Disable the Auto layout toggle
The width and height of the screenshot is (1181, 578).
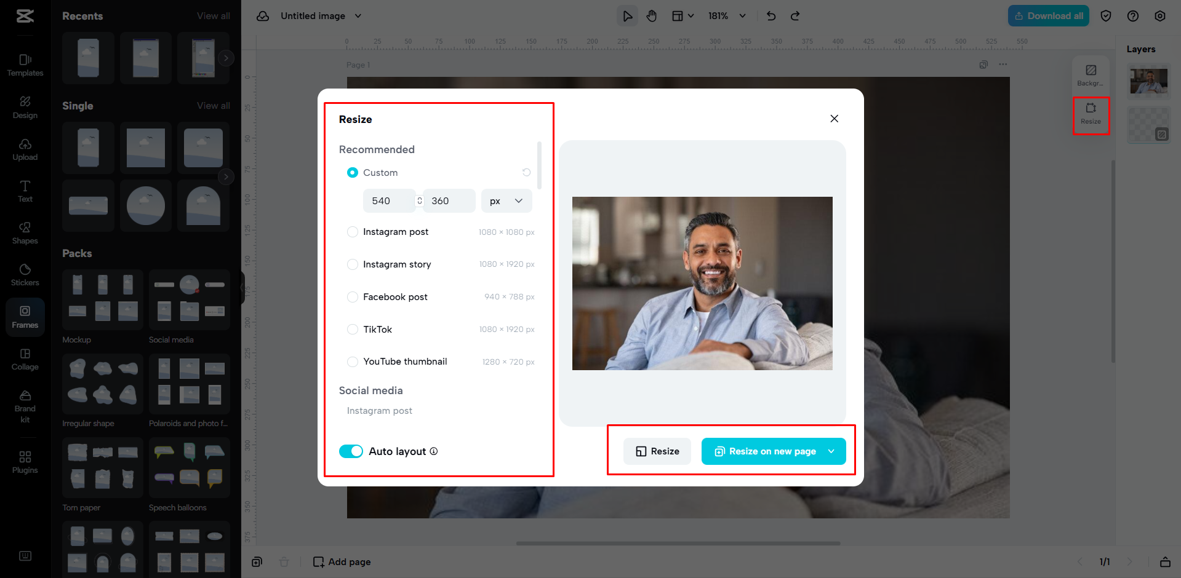click(x=351, y=451)
